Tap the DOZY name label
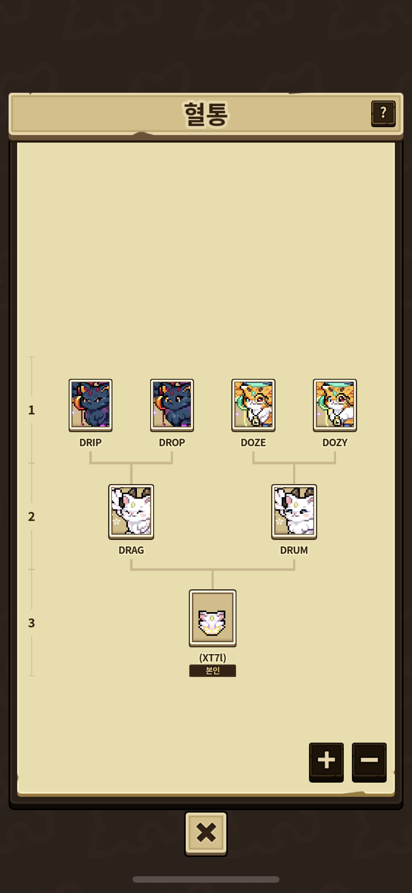412x893 pixels. pyautogui.click(x=335, y=442)
